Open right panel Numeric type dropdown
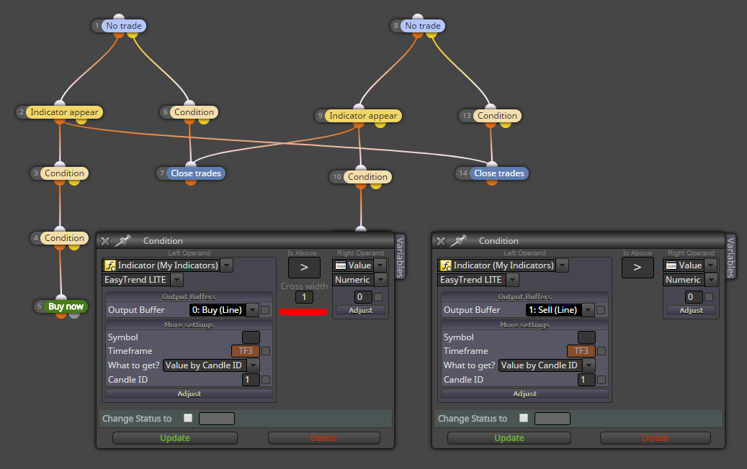 pyautogui.click(x=711, y=280)
